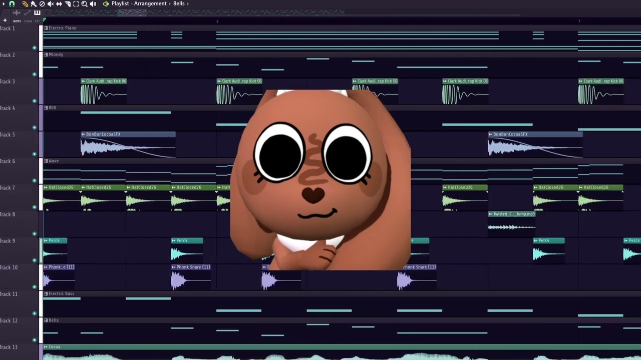
Task: Select the Draw pencil tool
Action: [x=25, y=4]
